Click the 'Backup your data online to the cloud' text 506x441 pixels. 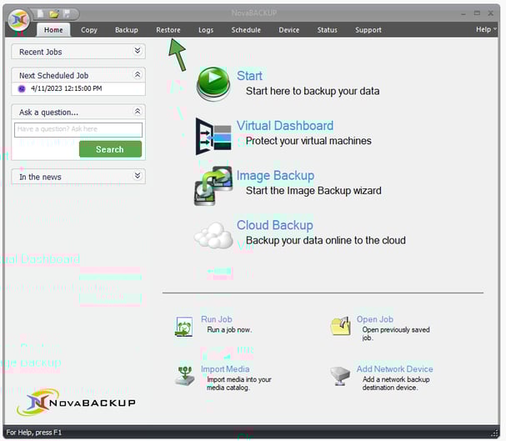pos(326,240)
